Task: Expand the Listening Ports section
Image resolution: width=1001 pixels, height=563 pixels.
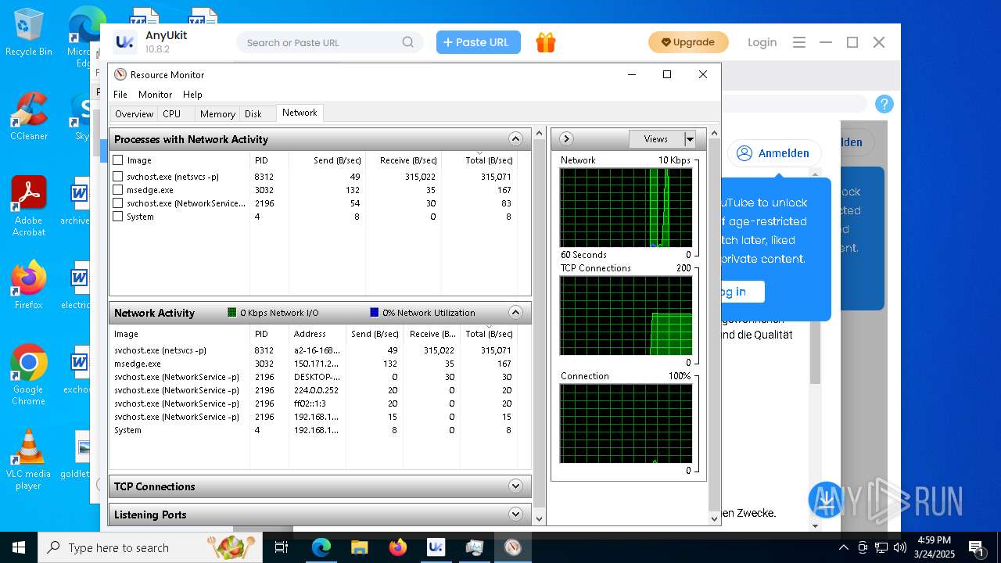Action: pos(515,515)
